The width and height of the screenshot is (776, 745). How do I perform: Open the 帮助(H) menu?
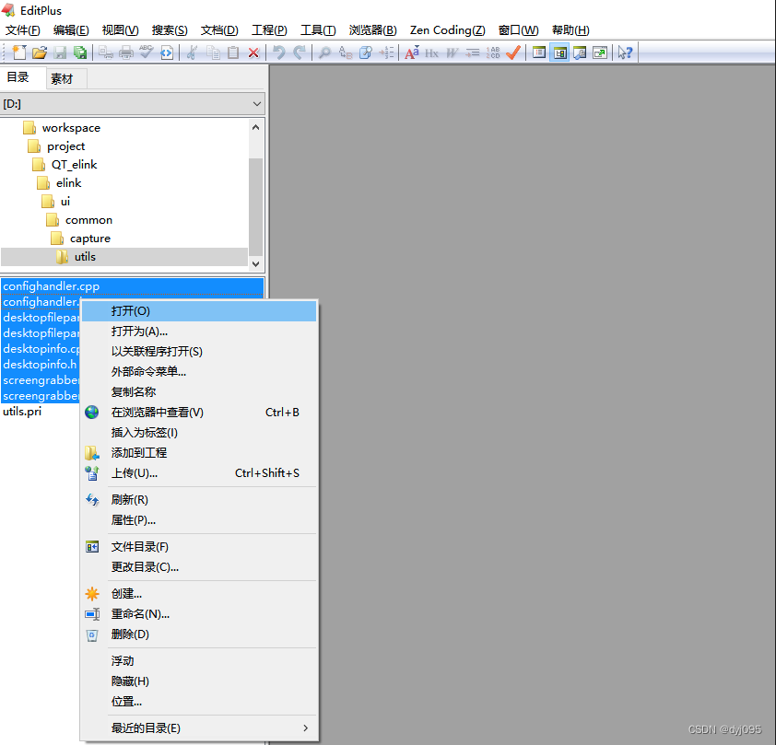click(x=570, y=30)
